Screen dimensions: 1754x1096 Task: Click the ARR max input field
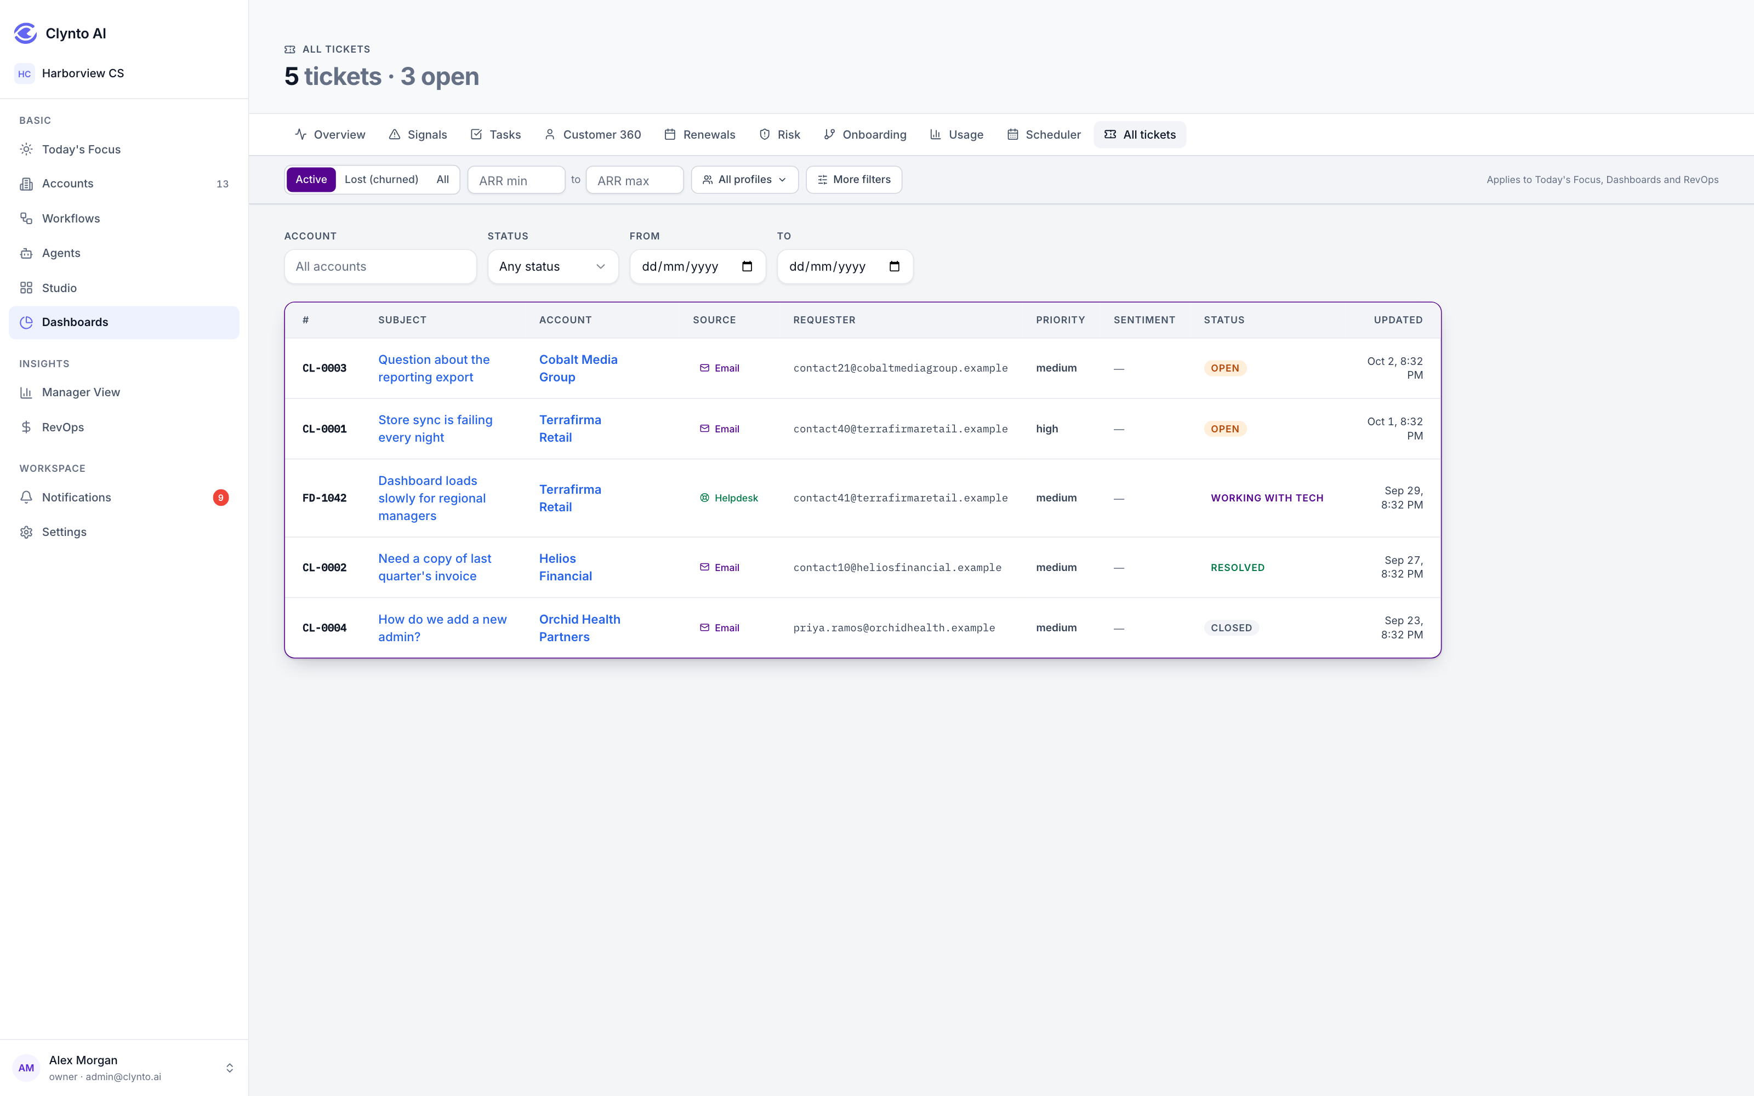(x=634, y=180)
